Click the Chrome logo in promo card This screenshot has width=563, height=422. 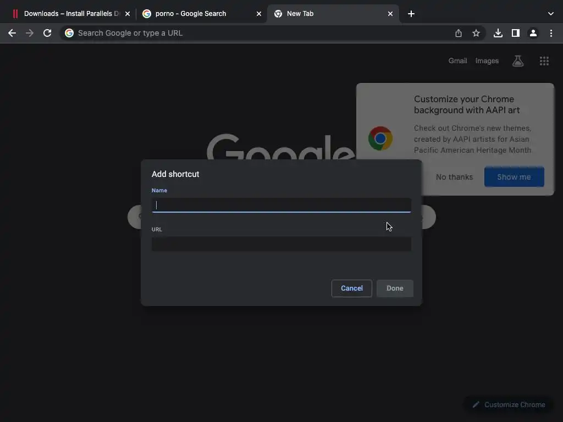(380, 138)
